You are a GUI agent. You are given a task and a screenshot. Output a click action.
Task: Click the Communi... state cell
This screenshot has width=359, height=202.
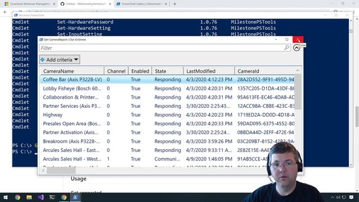click(x=167, y=159)
